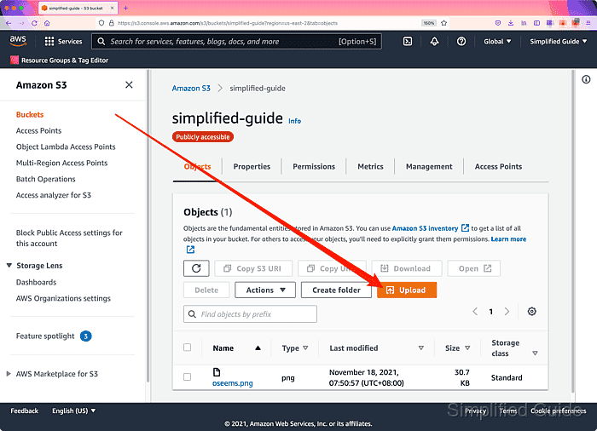Switch to the Management tab
This screenshot has height=431, width=597.
point(429,167)
